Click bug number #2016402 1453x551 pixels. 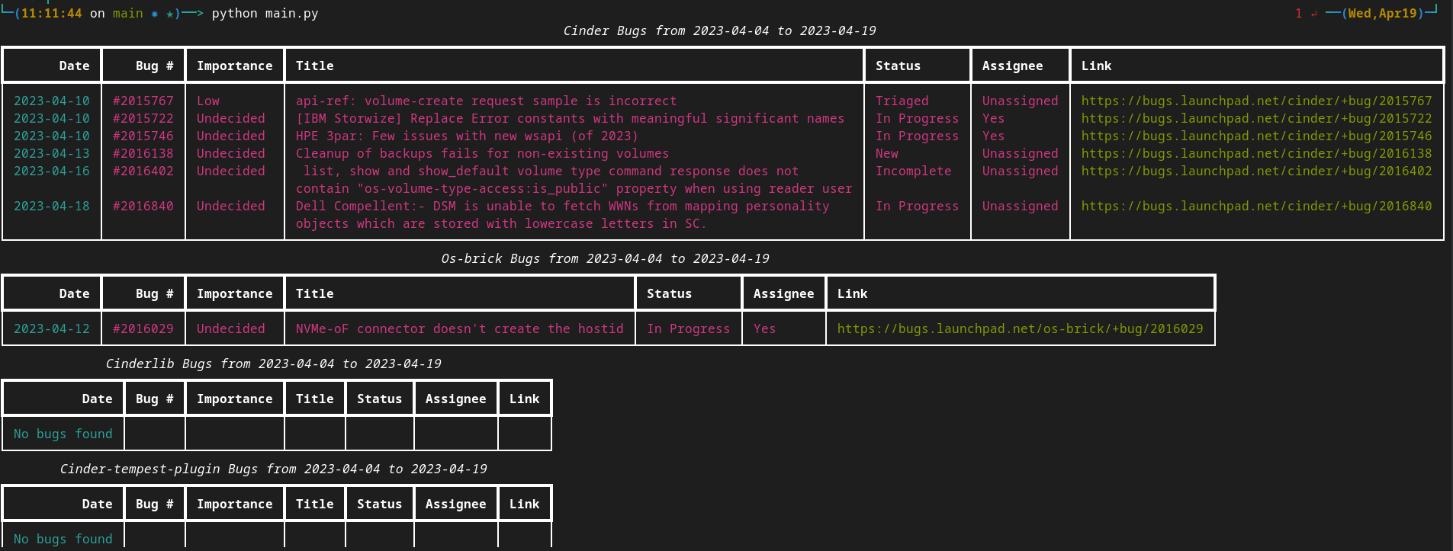[143, 171]
